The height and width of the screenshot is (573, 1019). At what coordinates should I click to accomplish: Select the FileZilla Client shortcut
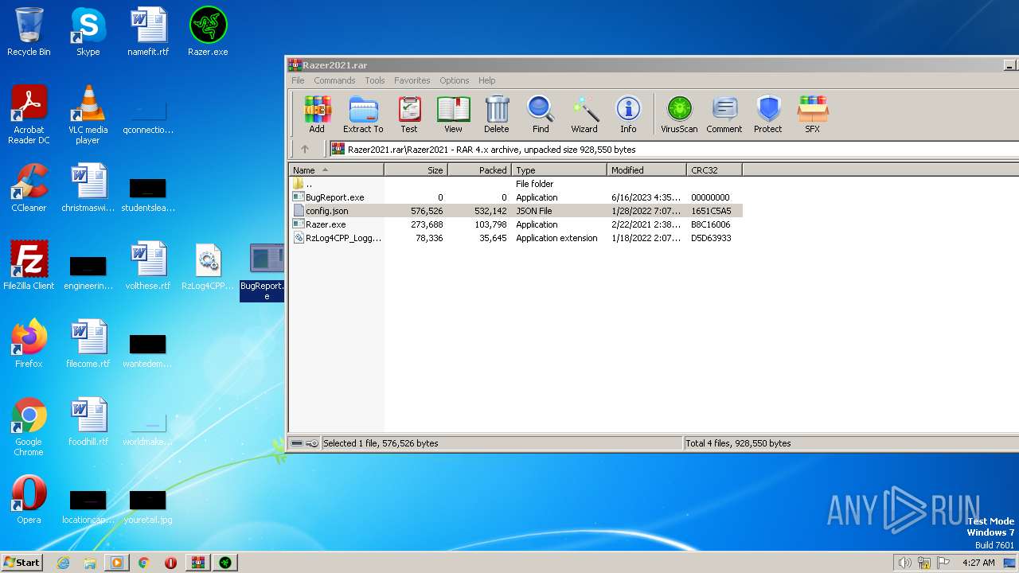tap(29, 266)
